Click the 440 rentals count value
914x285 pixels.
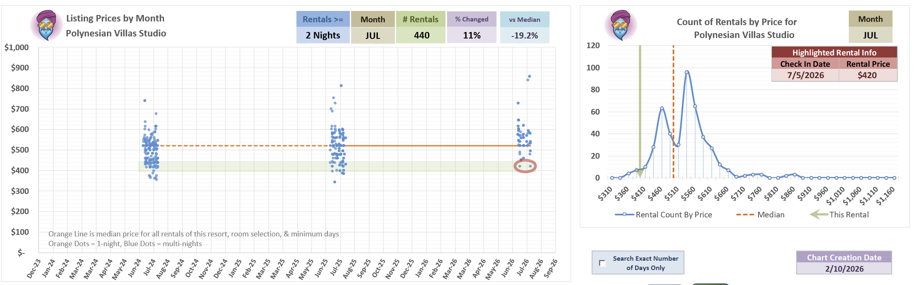(421, 35)
